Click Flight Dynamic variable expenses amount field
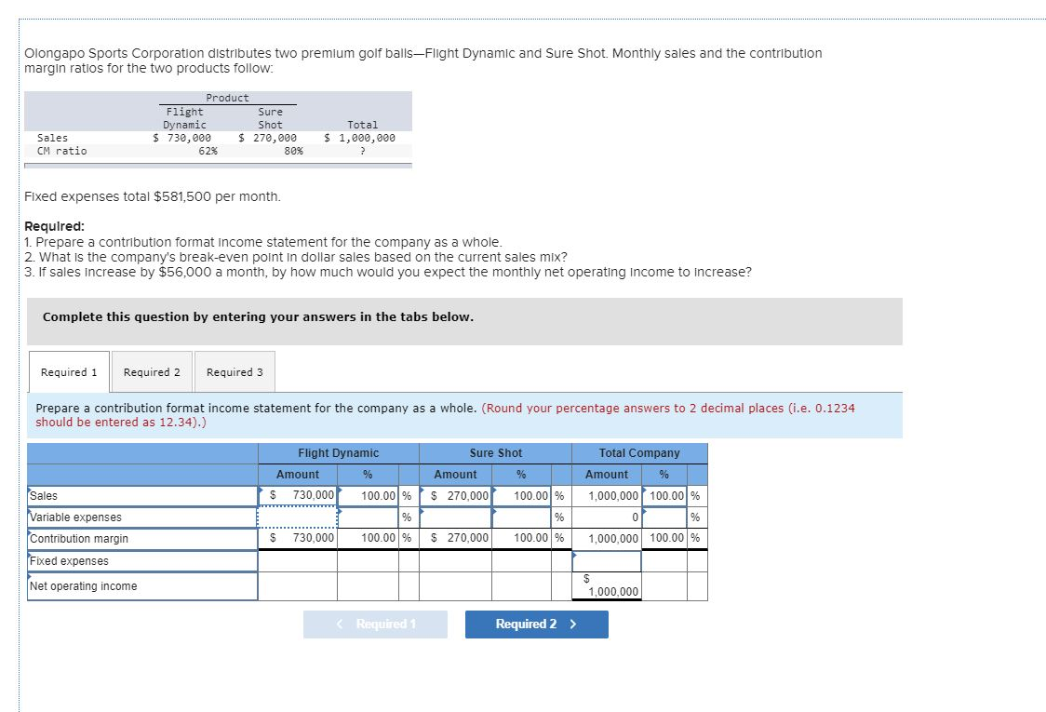The height and width of the screenshot is (712, 1046). 298,517
